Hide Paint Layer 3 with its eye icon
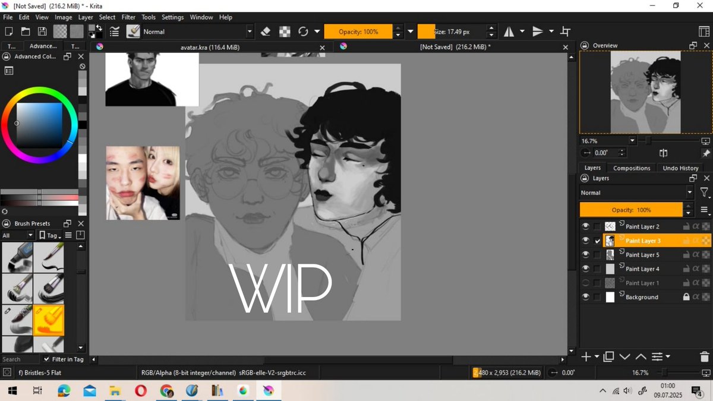The width and height of the screenshot is (713, 401). coord(586,241)
